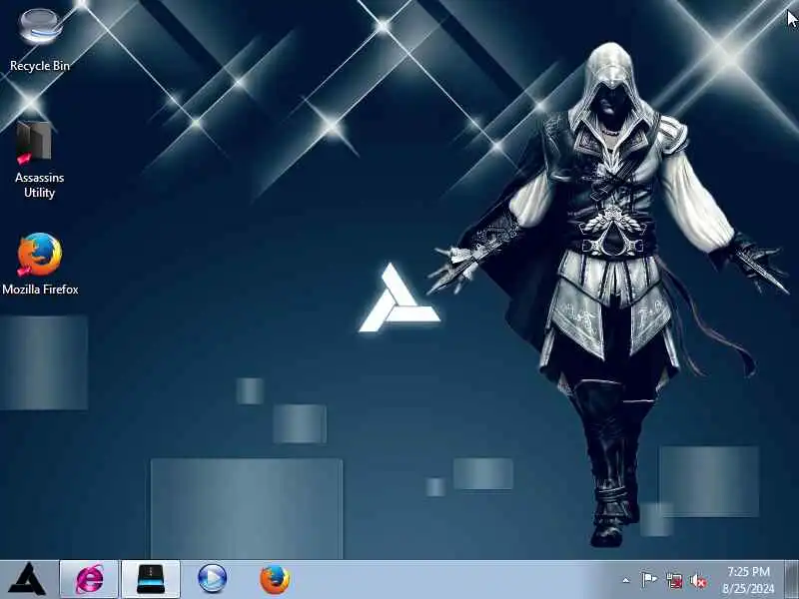The image size is (799, 599).
Task: Start Windows Media Player from the taskbar
Action: point(212,579)
